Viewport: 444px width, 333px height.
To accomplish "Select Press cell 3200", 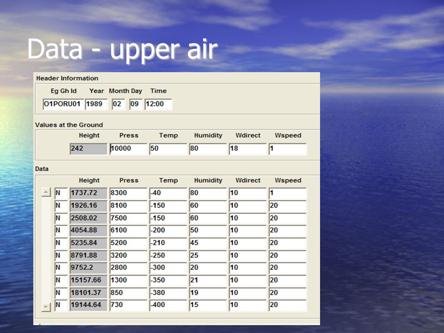I will [x=129, y=256].
